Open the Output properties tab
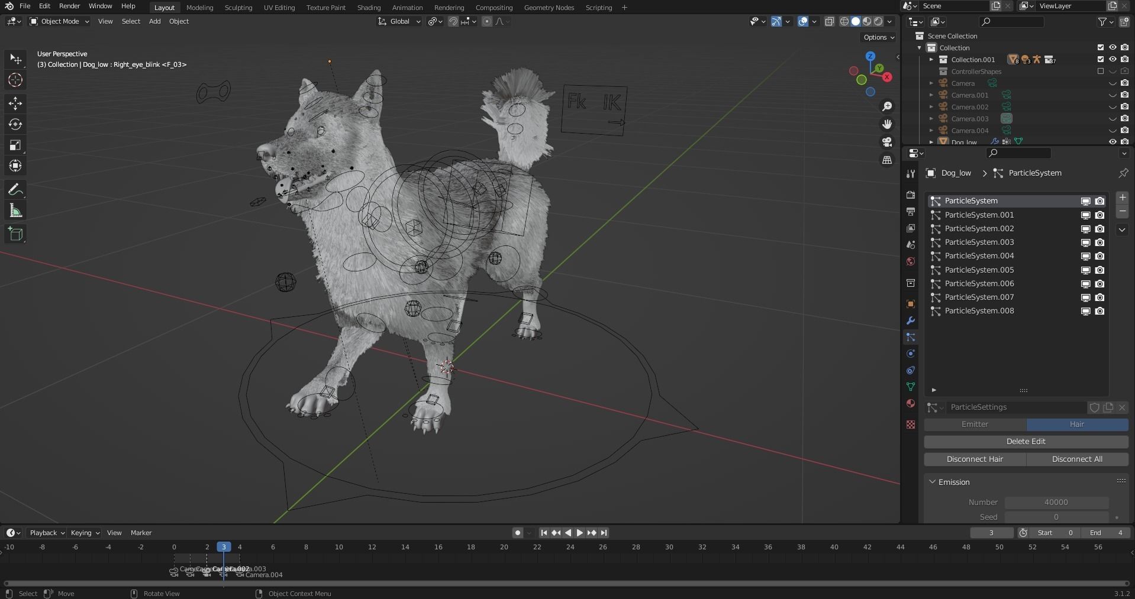 click(x=911, y=211)
